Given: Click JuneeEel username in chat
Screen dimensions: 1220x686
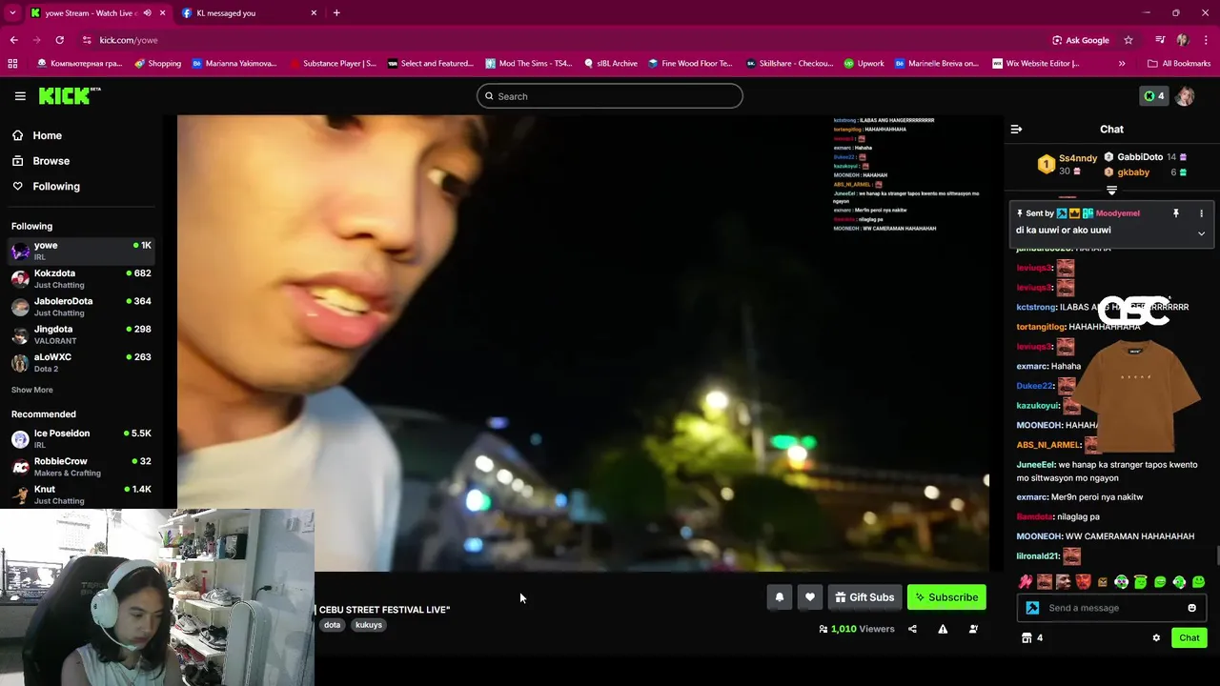Looking at the screenshot, I should tap(1036, 465).
